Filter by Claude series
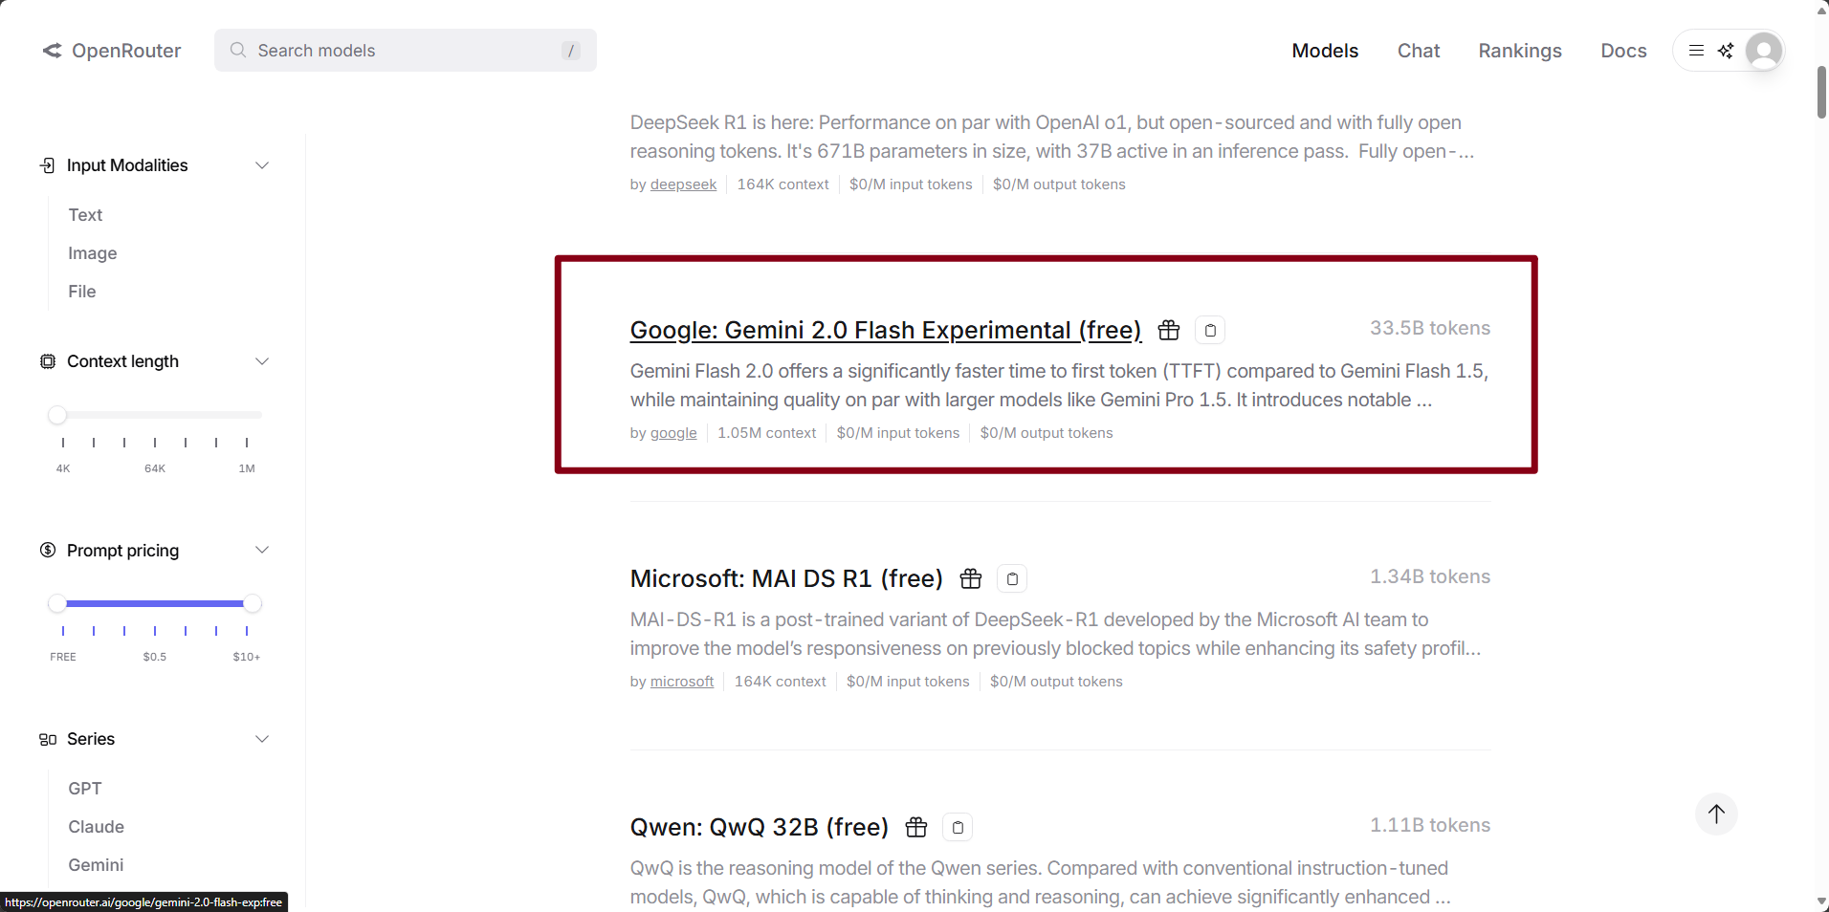 click(97, 827)
